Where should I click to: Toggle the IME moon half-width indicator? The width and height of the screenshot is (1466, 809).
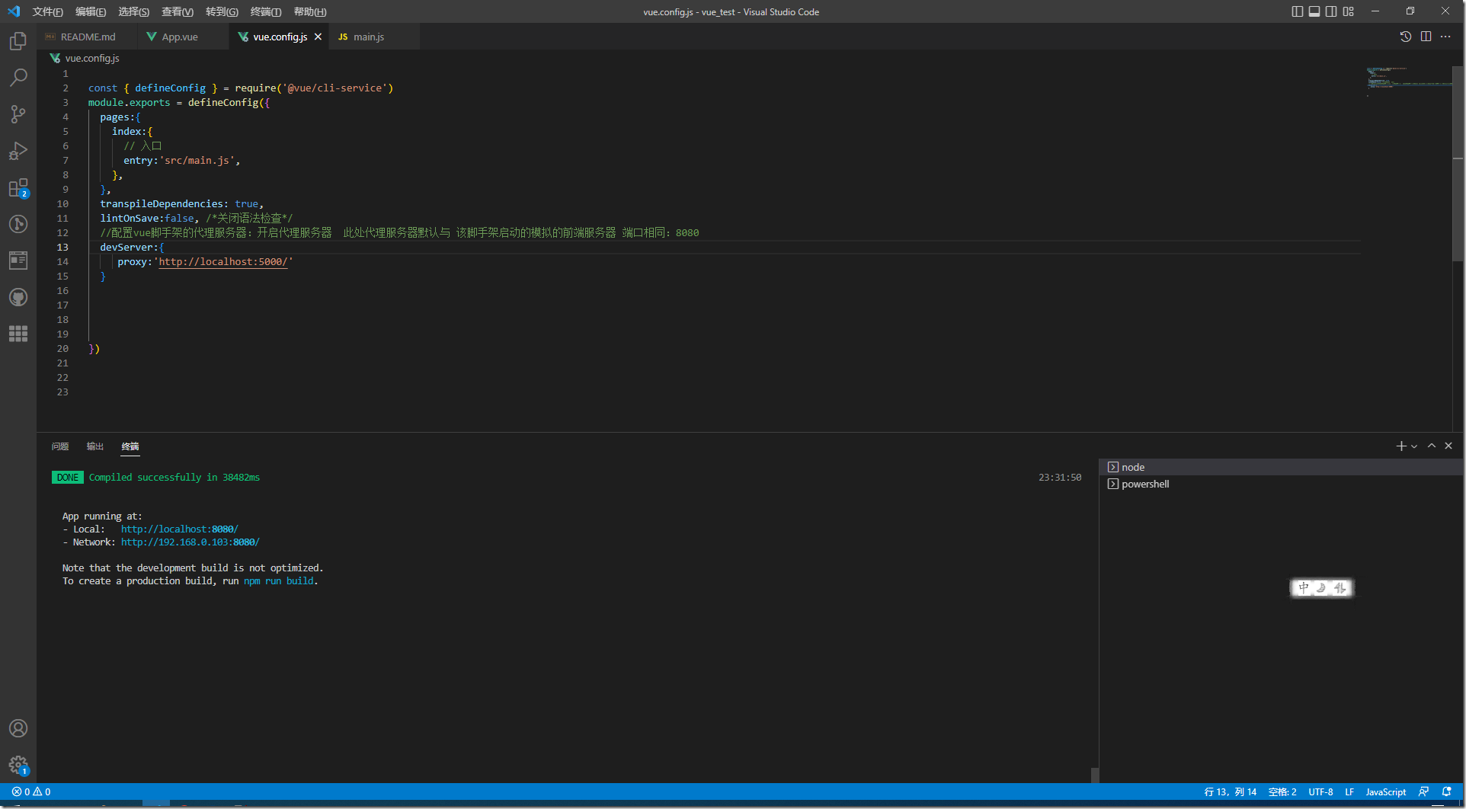1322,588
